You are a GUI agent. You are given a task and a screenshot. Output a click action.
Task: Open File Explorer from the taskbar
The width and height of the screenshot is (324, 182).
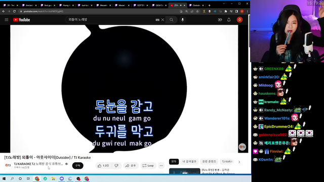[53, 178]
